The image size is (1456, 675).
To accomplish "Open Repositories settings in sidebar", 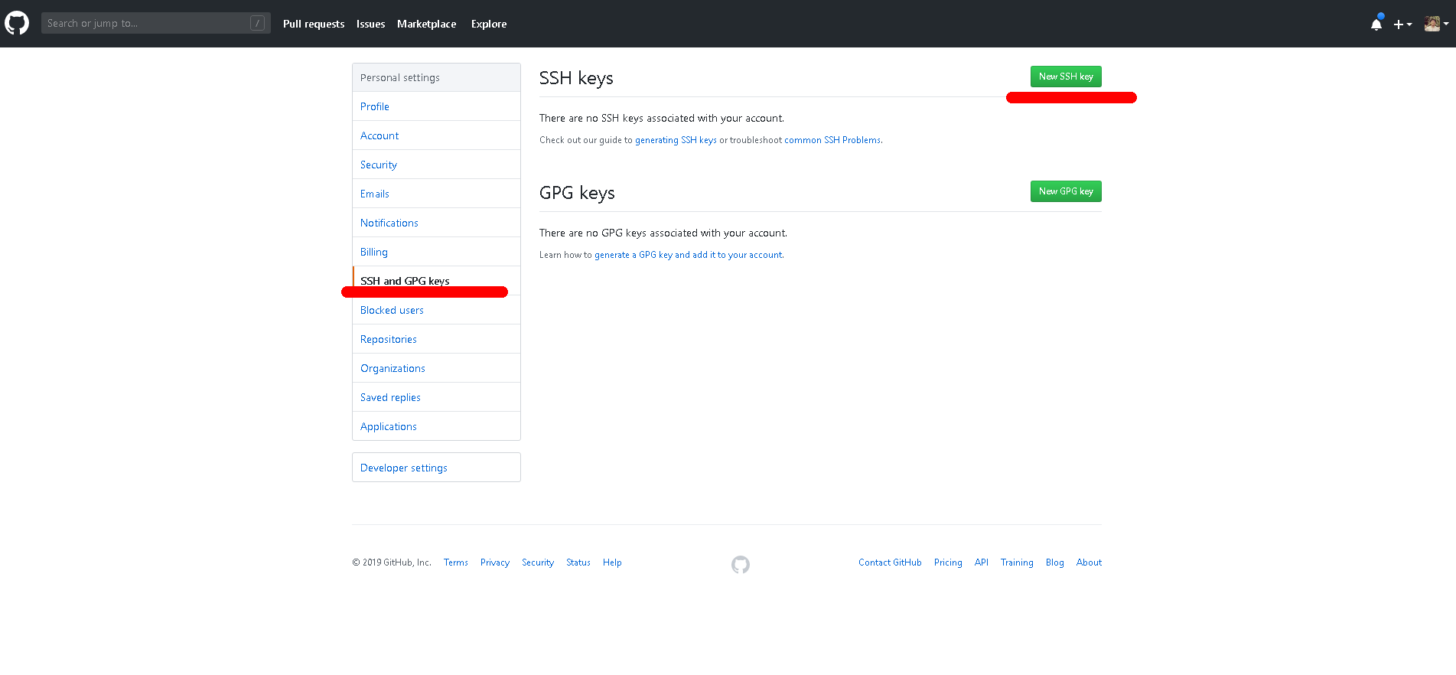I will [x=436, y=339].
